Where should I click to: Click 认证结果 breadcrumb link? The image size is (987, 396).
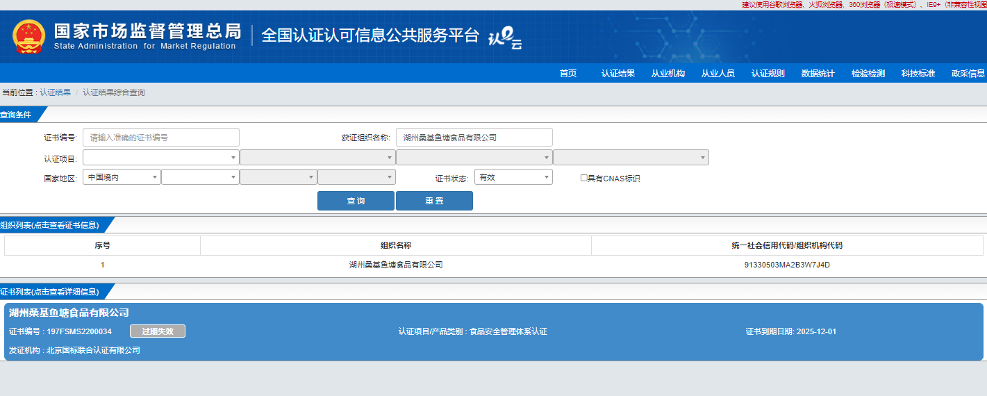coord(55,92)
